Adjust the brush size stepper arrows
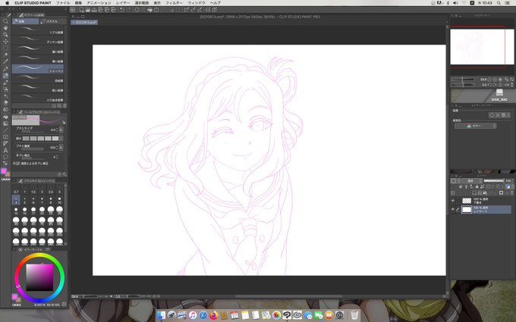The width and height of the screenshot is (516, 322). (x=57, y=130)
